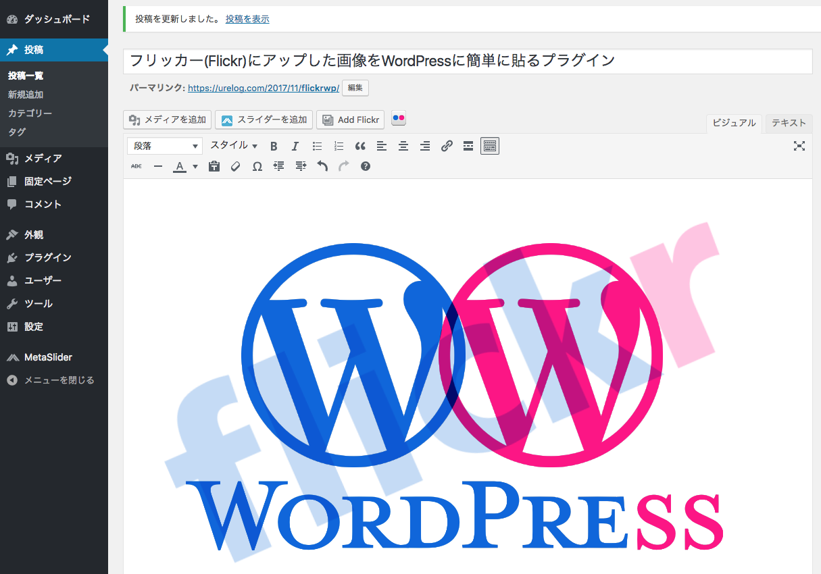Click the 編集 permalink edit button

(x=355, y=88)
